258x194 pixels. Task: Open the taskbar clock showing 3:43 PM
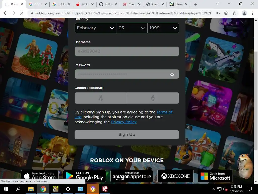236,189
